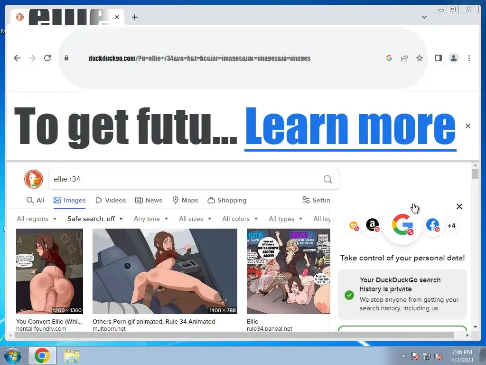Click the Google icon in the address bar

[x=389, y=58]
